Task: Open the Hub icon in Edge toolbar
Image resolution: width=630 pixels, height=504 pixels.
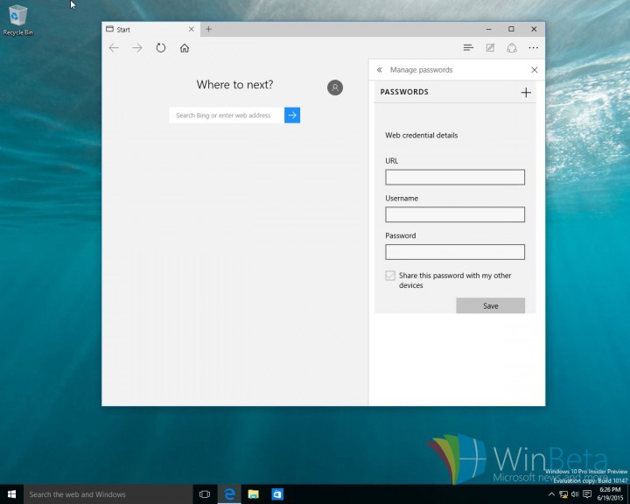Action: click(468, 48)
